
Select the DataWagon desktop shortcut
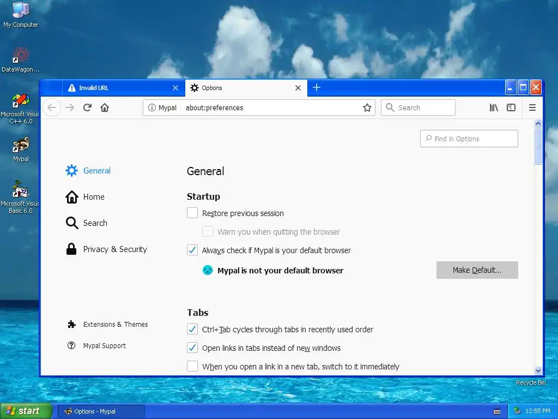[x=21, y=59]
